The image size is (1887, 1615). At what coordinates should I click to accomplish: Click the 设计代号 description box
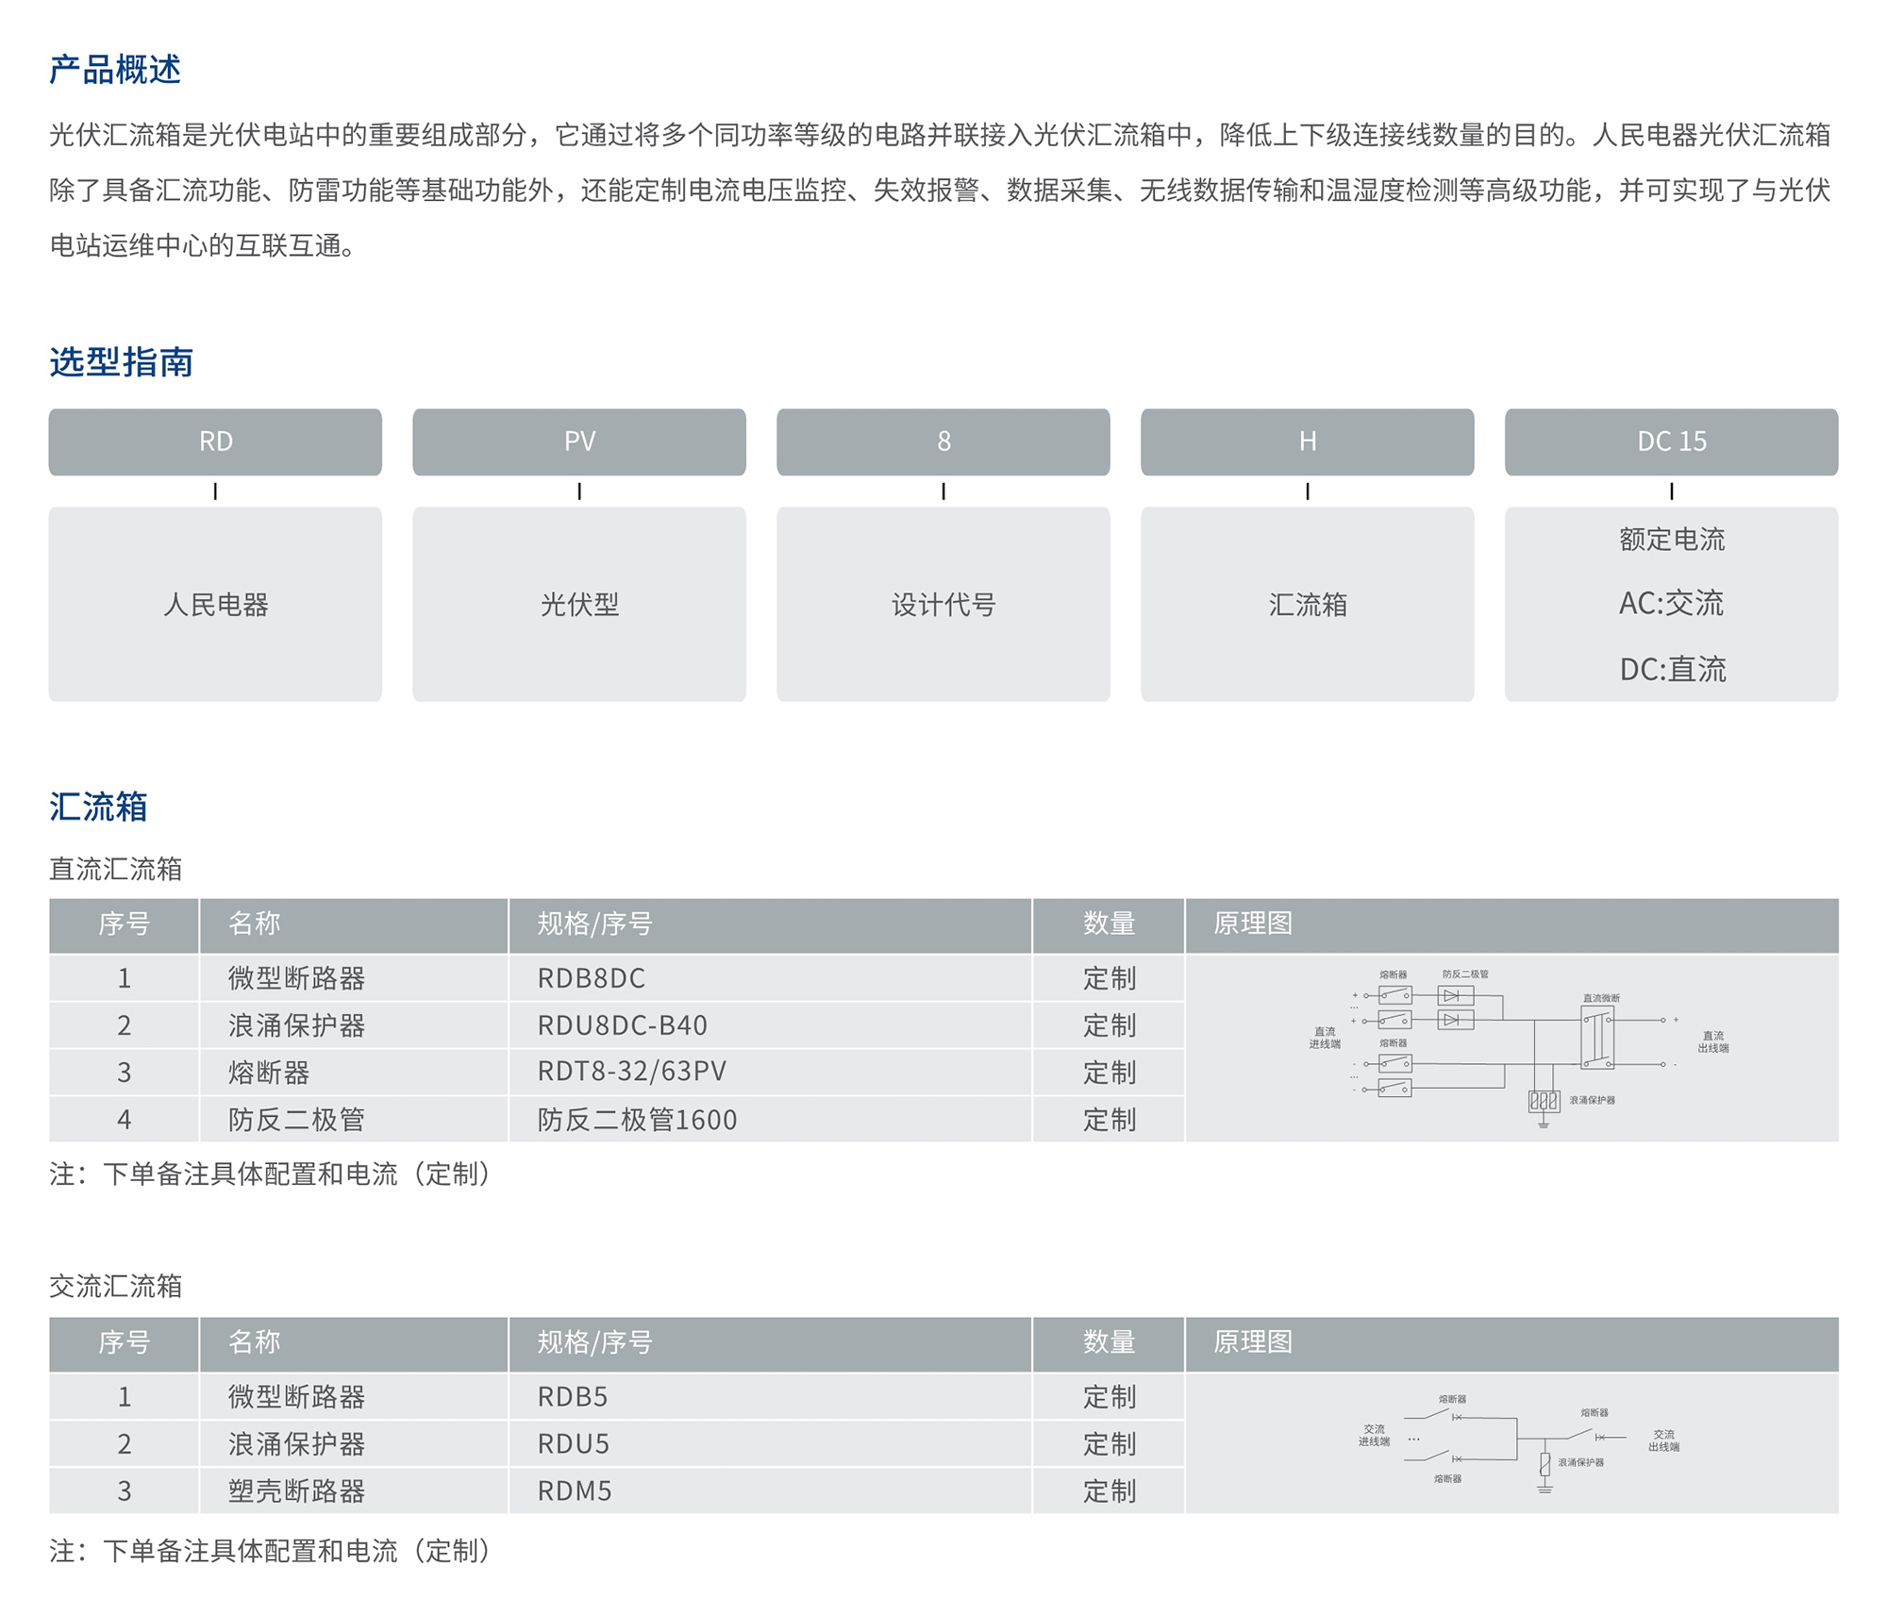tap(943, 604)
